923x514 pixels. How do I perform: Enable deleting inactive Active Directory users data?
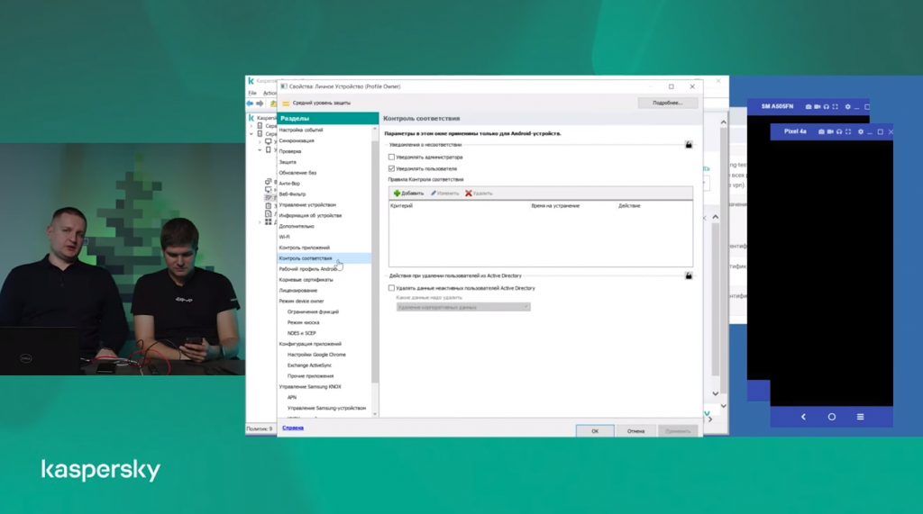coord(391,288)
